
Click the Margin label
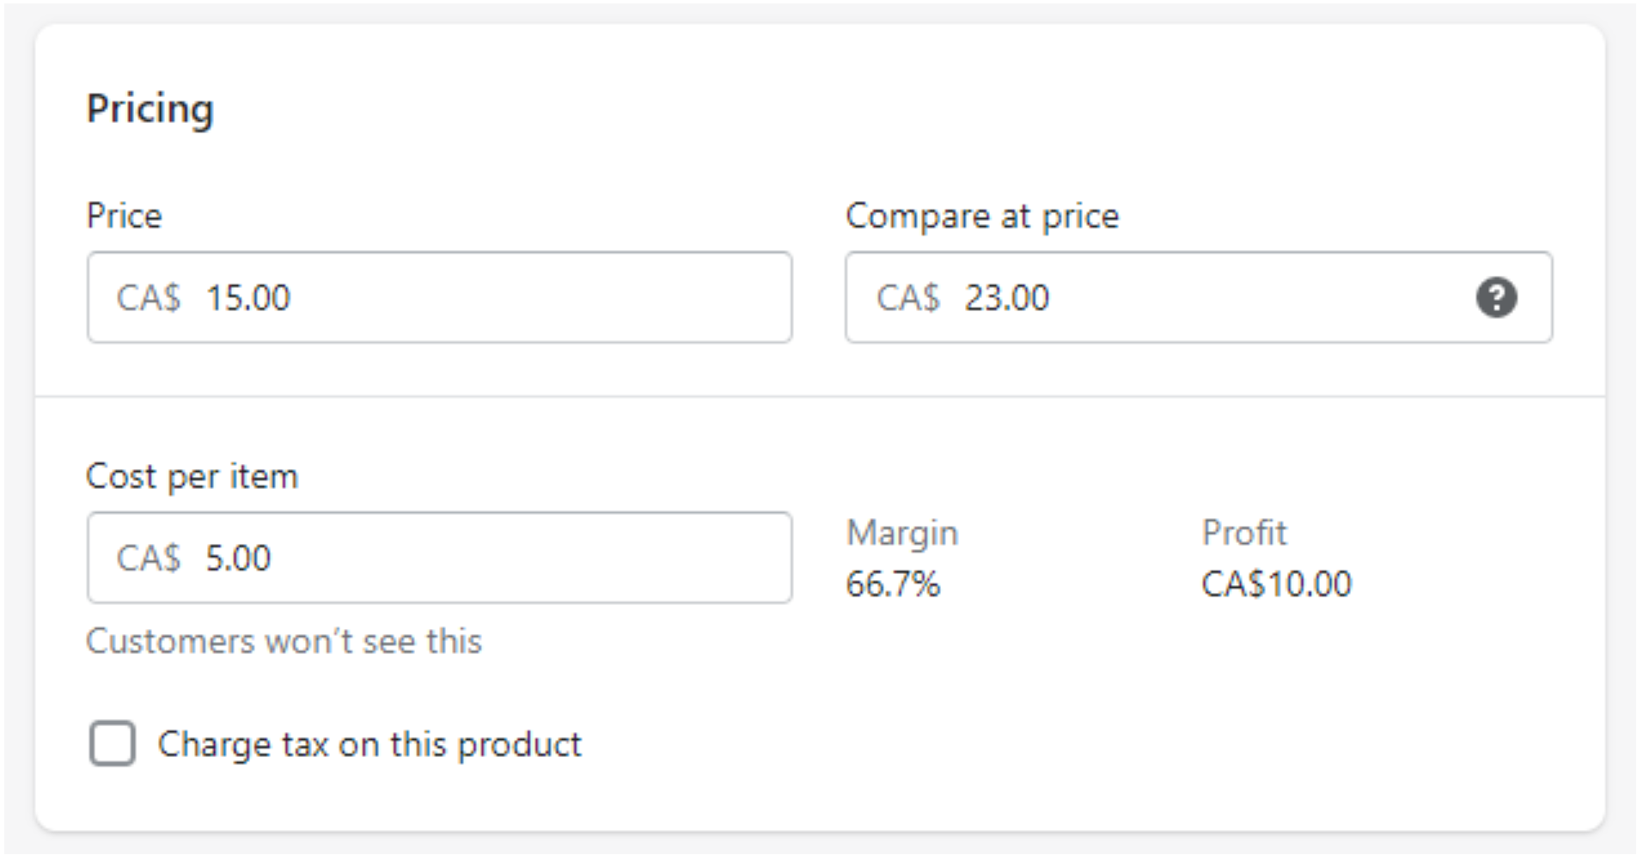pos(902,534)
